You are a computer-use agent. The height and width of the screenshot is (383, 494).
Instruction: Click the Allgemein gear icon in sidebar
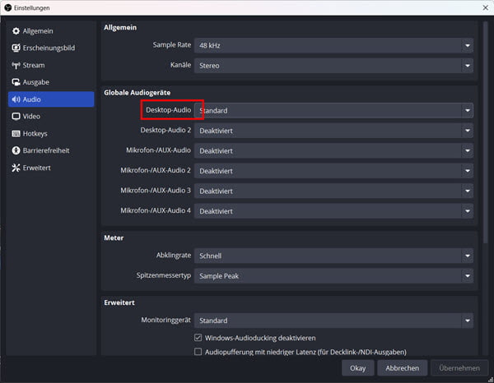(x=16, y=30)
